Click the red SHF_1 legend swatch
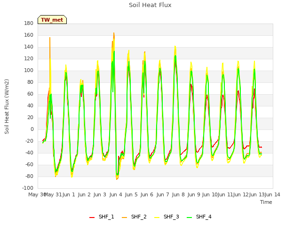The height and width of the screenshot is (226, 301). click(x=92, y=218)
